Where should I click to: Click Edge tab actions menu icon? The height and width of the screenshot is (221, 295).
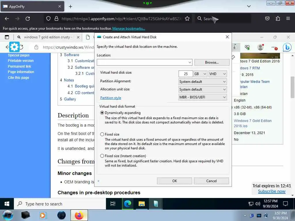7,37
